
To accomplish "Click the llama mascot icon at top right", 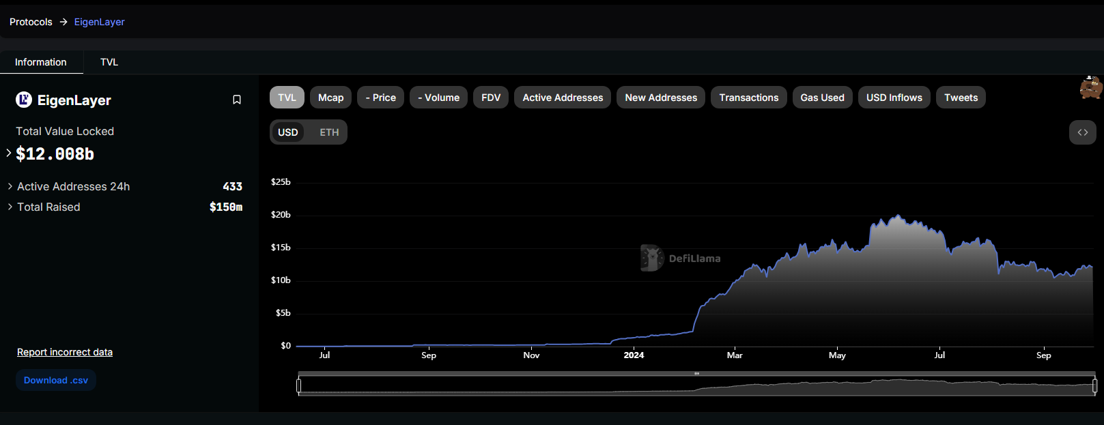I will tap(1090, 88).
